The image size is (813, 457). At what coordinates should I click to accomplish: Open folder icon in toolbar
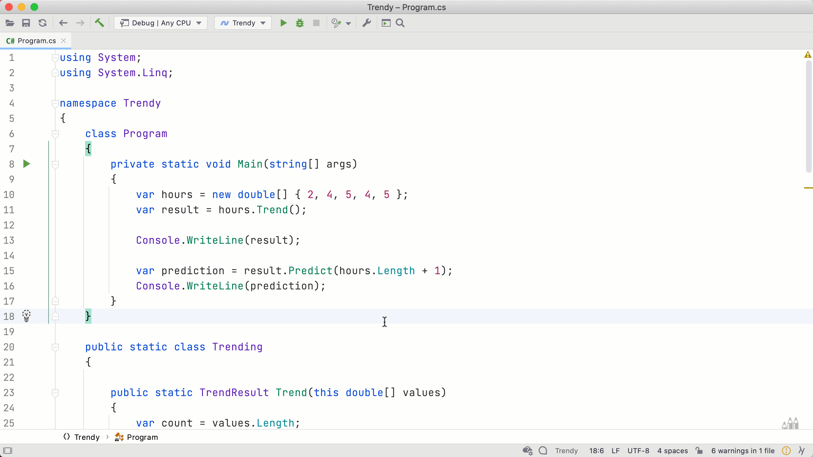(x=10, y=23)
